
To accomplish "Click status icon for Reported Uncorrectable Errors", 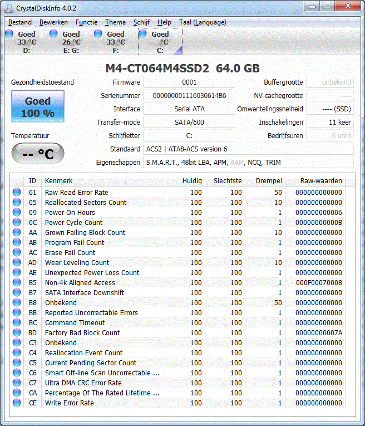I will click(x=17, y=313).
